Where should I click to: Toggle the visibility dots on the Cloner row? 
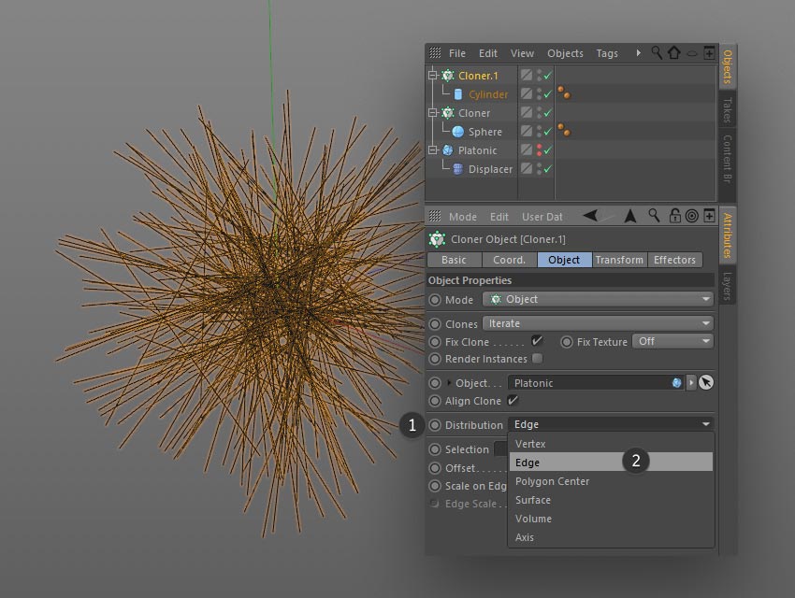(539, 113)
